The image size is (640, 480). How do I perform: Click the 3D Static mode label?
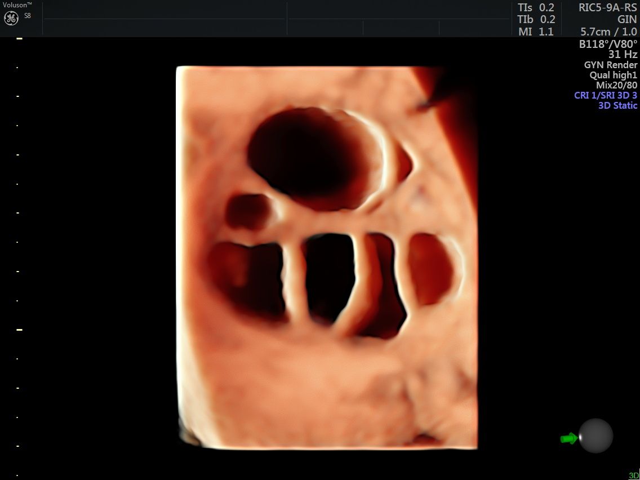617,105
